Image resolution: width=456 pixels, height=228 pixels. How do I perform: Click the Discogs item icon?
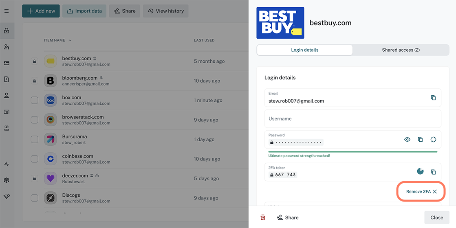[50, 198]
